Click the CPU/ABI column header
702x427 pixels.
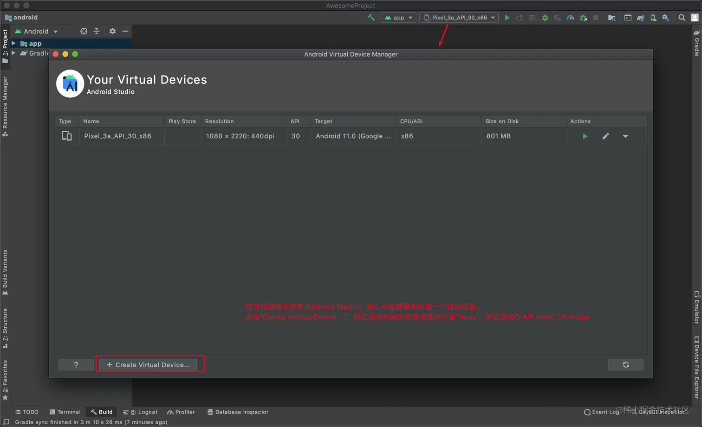coord(439,121)
